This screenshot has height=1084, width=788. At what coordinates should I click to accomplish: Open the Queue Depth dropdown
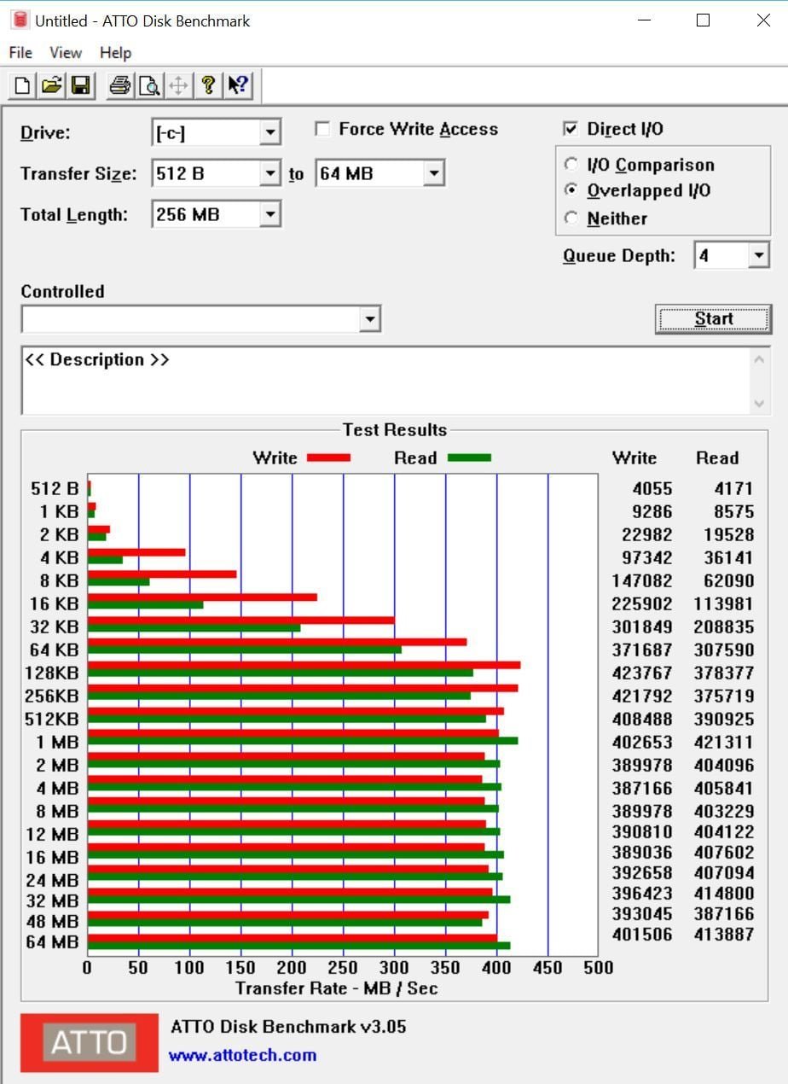tap(759, 255)
